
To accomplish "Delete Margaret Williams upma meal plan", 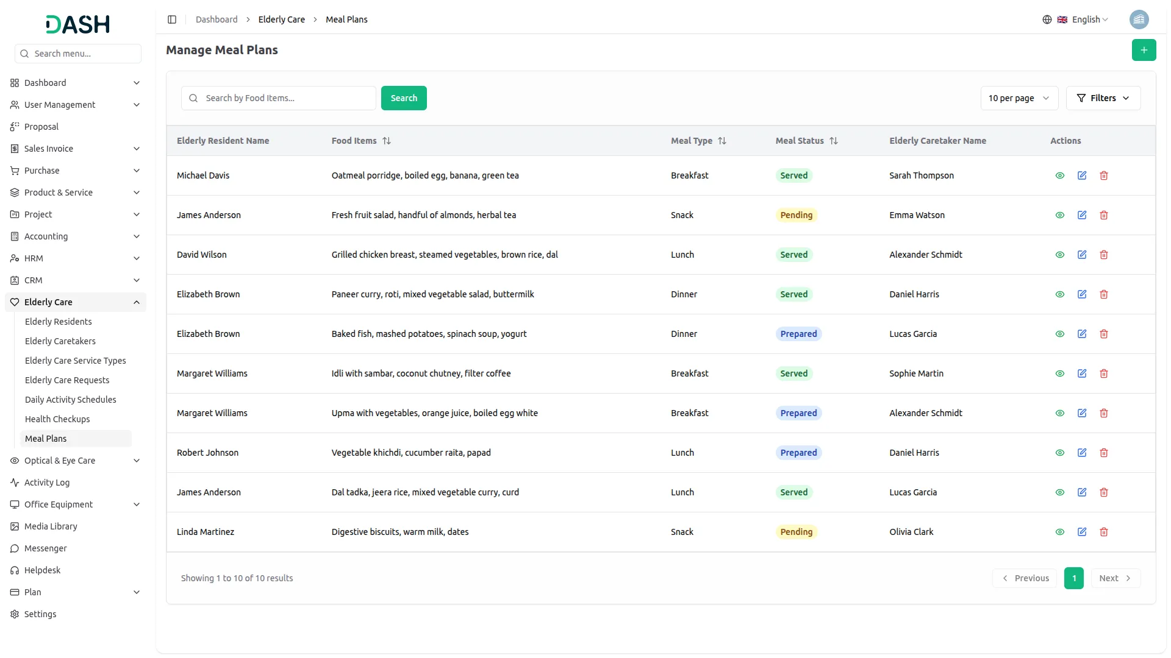I will (x=1103, y=413).
